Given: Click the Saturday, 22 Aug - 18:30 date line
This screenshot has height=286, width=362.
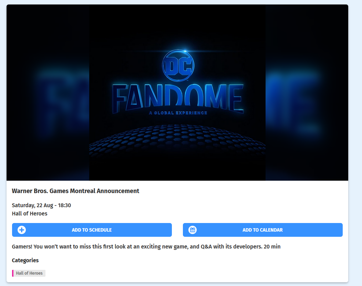Looking at the screenshot, I should 41,205.
